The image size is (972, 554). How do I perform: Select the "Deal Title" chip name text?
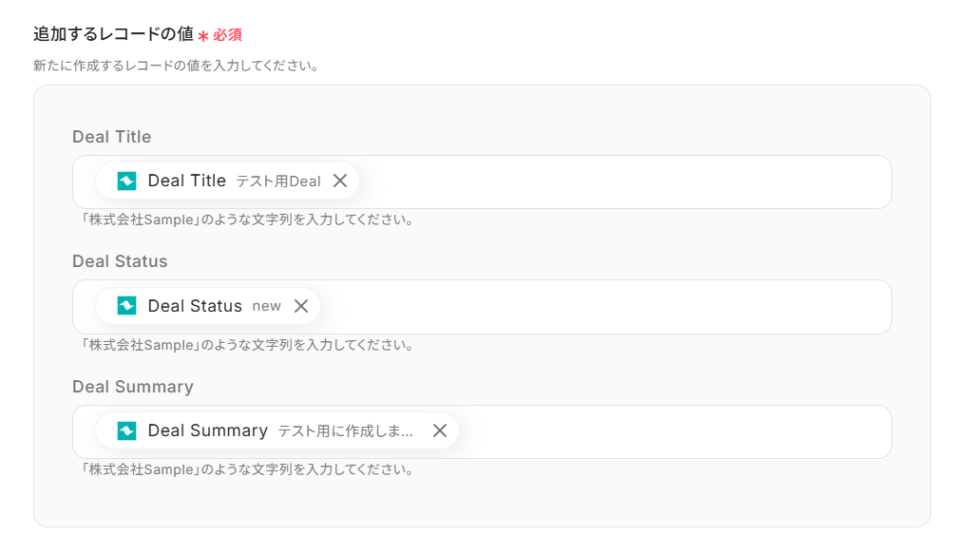[x=186, y=181]
